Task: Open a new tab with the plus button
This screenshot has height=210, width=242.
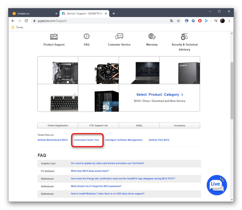Action: point(114,14)
